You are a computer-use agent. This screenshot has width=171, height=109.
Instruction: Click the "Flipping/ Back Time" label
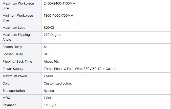click(x=17, y=62)
